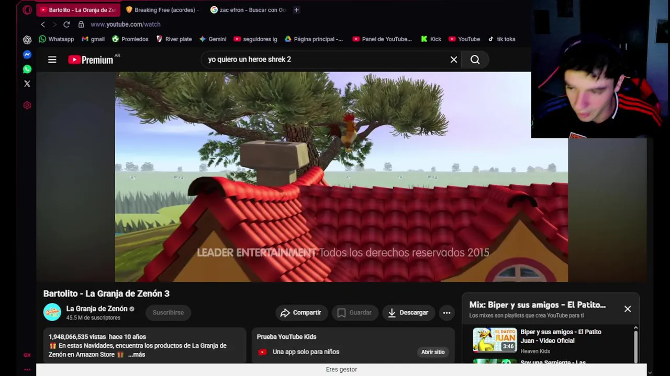Screen dimensions: 670x376
Task: Expand description with ...más
Action: (136, 355)
